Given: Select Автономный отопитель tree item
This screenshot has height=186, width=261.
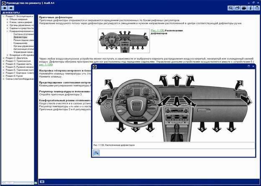Looking at the screenshot, I should pyautogui.click(x=24, y=49).
